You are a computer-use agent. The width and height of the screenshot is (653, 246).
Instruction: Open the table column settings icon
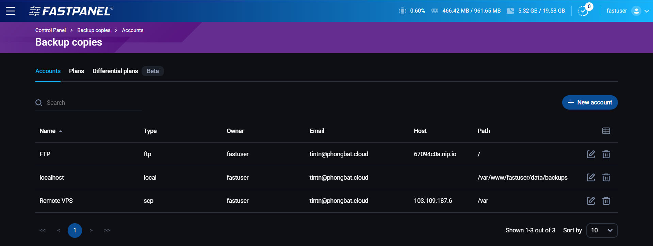tap(606, 131)
